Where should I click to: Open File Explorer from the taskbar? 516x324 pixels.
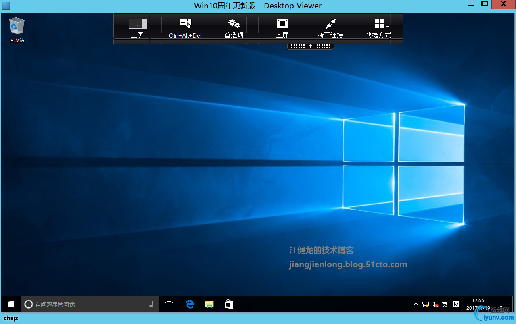point(209,304)
